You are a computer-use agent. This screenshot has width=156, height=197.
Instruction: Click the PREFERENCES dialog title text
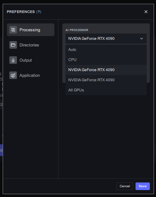tap(21, 12)
